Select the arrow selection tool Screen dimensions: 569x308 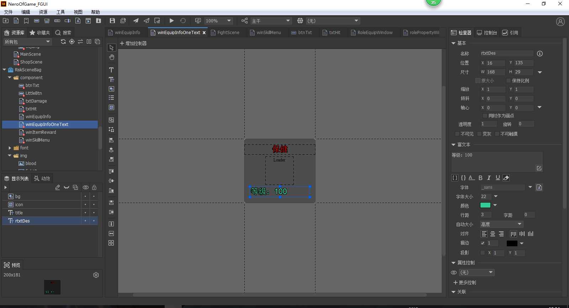[x=111, y=48]
